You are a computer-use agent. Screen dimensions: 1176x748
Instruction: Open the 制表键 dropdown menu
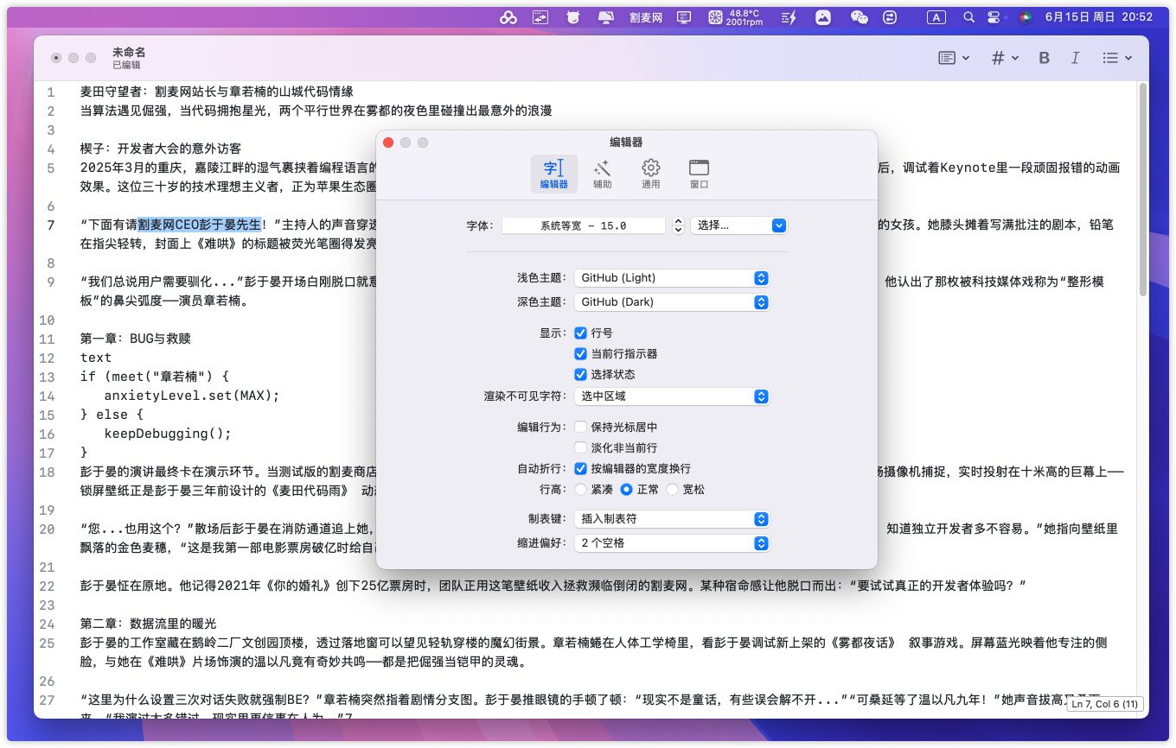(671, 519)
